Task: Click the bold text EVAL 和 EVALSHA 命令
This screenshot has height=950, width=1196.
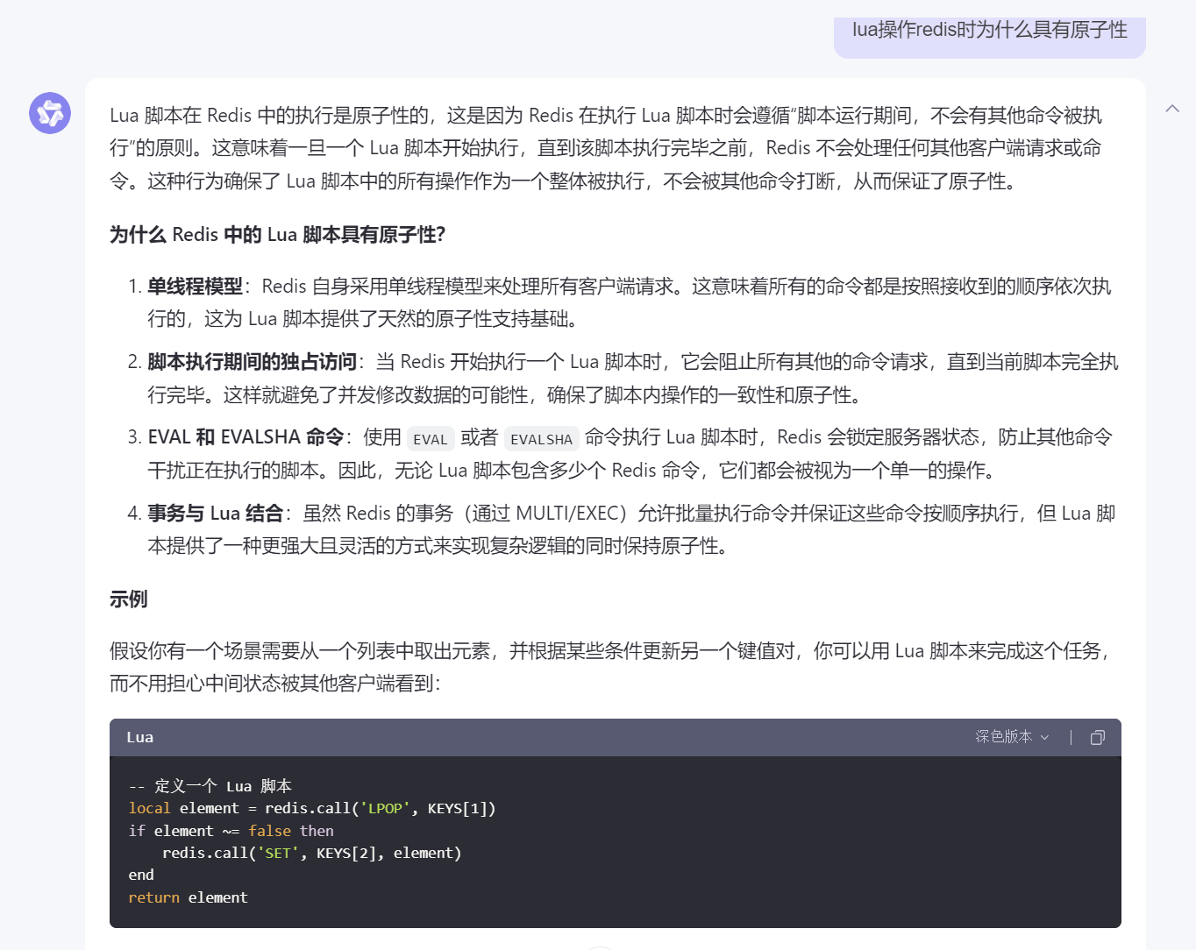Action: coord(246,437)
